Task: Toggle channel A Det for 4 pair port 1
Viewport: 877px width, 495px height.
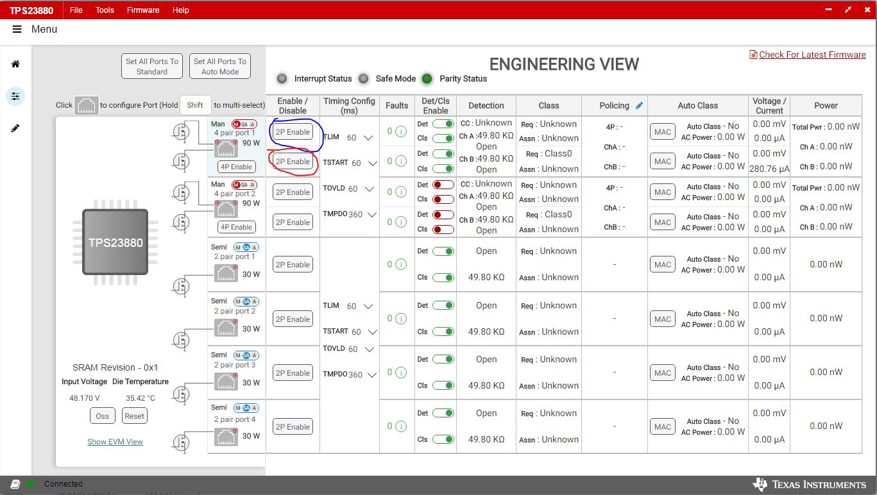Action: [443, 124]
